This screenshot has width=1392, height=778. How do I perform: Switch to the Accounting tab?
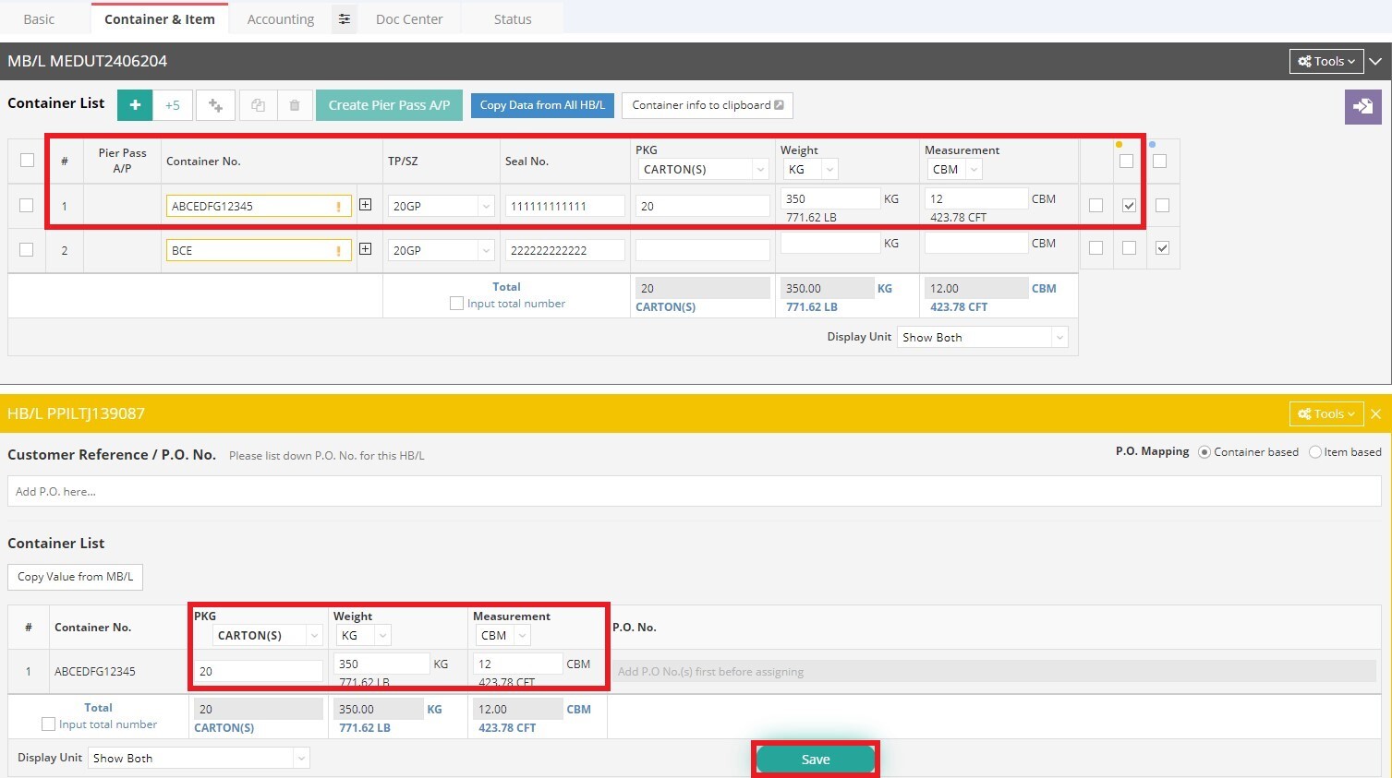pos(281,19)
